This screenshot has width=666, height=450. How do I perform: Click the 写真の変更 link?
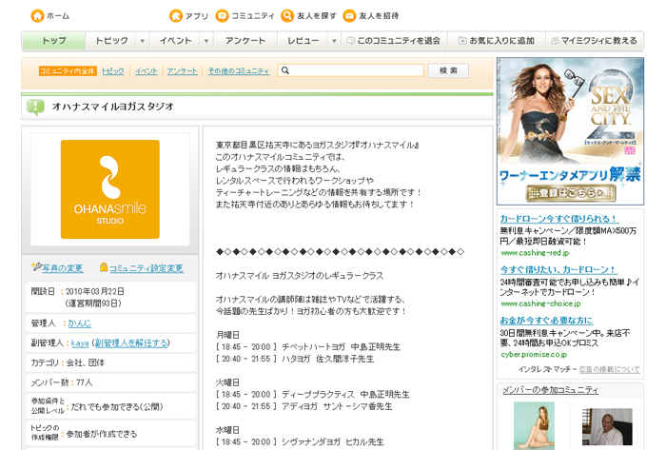pyautogui.click(x=62, y=268)
